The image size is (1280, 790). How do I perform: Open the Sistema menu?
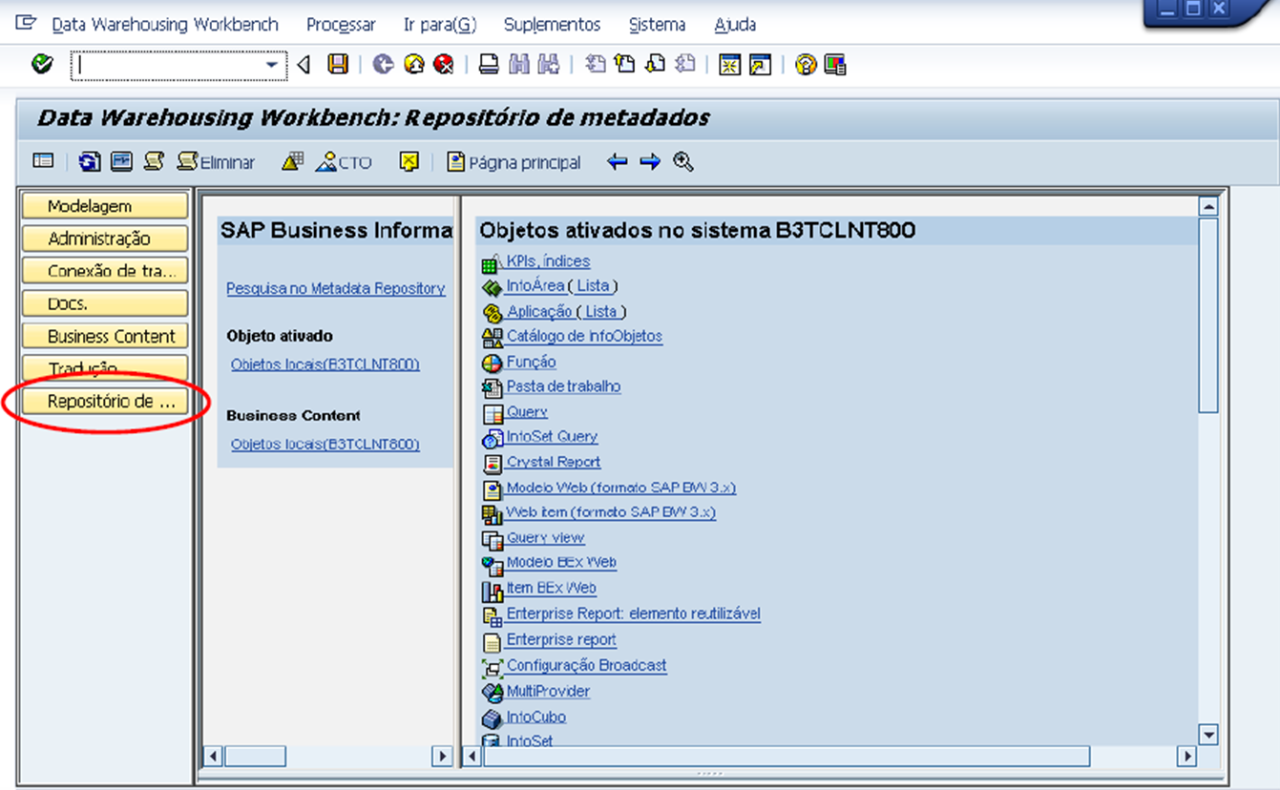tap(657, 25)
